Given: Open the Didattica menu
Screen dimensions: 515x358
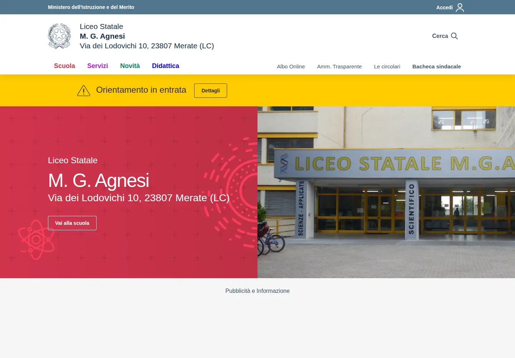Looking at the screenshot, I should coord(166,66).
